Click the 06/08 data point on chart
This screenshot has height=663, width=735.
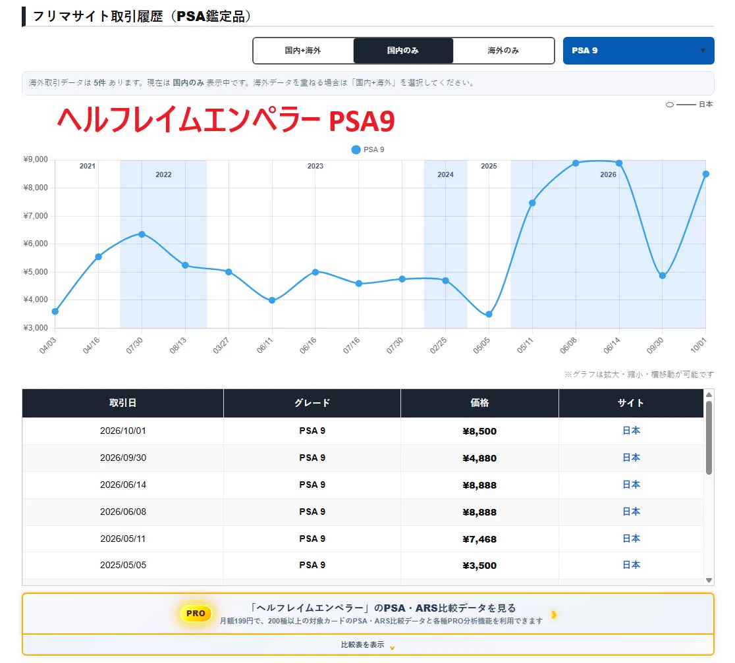(x=576, y=163)
